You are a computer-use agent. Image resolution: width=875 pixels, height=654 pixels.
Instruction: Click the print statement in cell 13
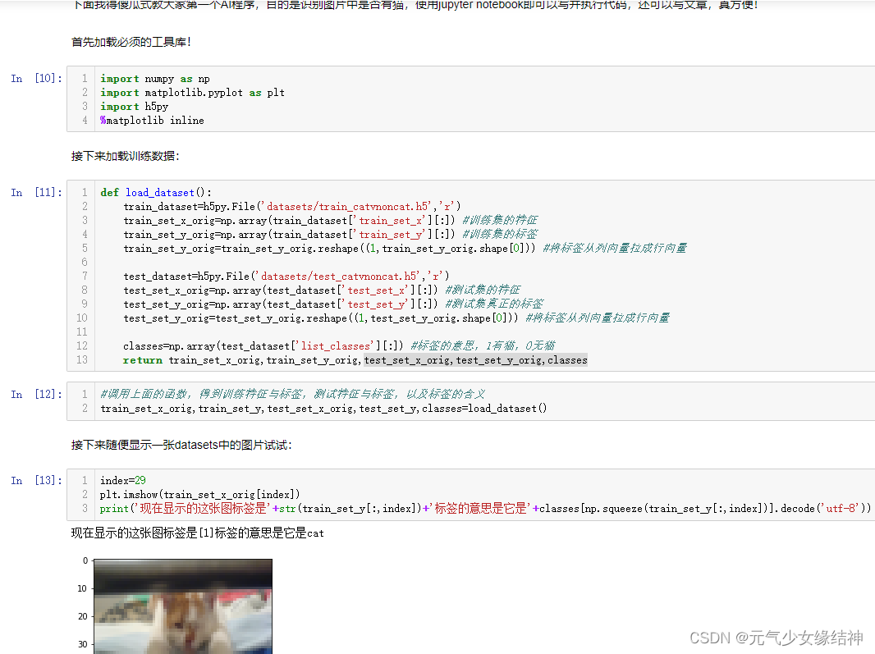485,509
